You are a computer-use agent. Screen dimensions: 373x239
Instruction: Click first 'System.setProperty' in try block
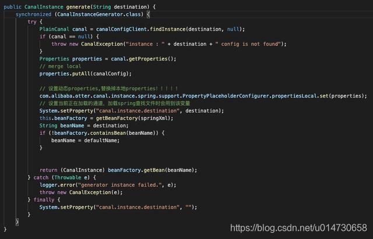[x=66, y=110]
